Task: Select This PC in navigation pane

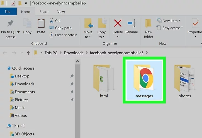Action: coord(16,126)
